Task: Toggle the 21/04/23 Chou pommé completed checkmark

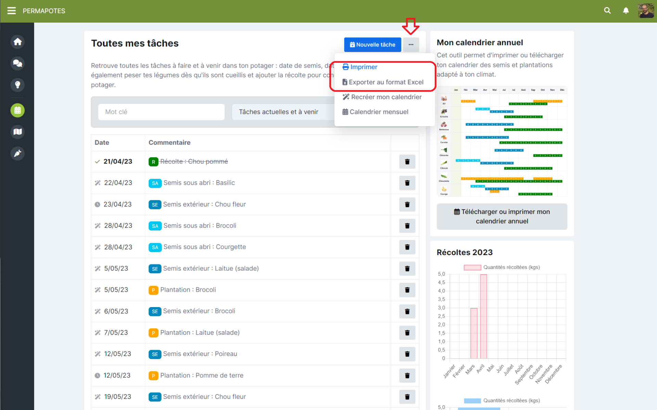Action: (x=98, y=161)
